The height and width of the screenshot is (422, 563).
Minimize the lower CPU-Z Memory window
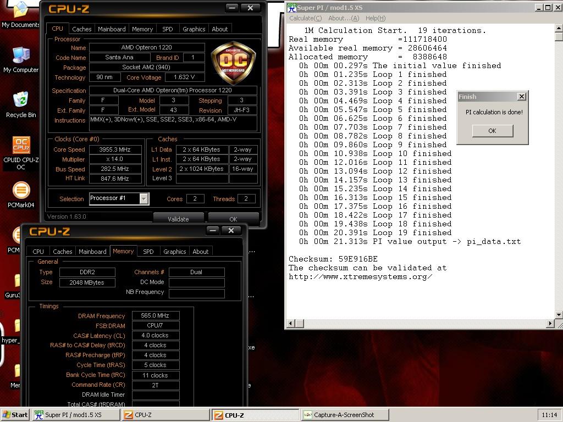(x=213, y=230)
